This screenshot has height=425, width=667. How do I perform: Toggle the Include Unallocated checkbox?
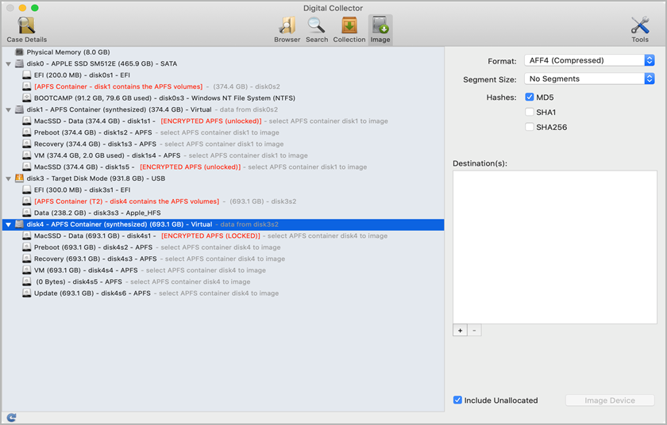tap(457, 400)
